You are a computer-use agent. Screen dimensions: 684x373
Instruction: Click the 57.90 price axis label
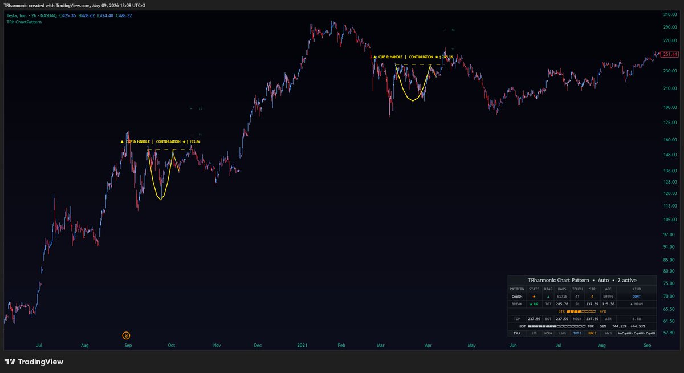[669, 332]
